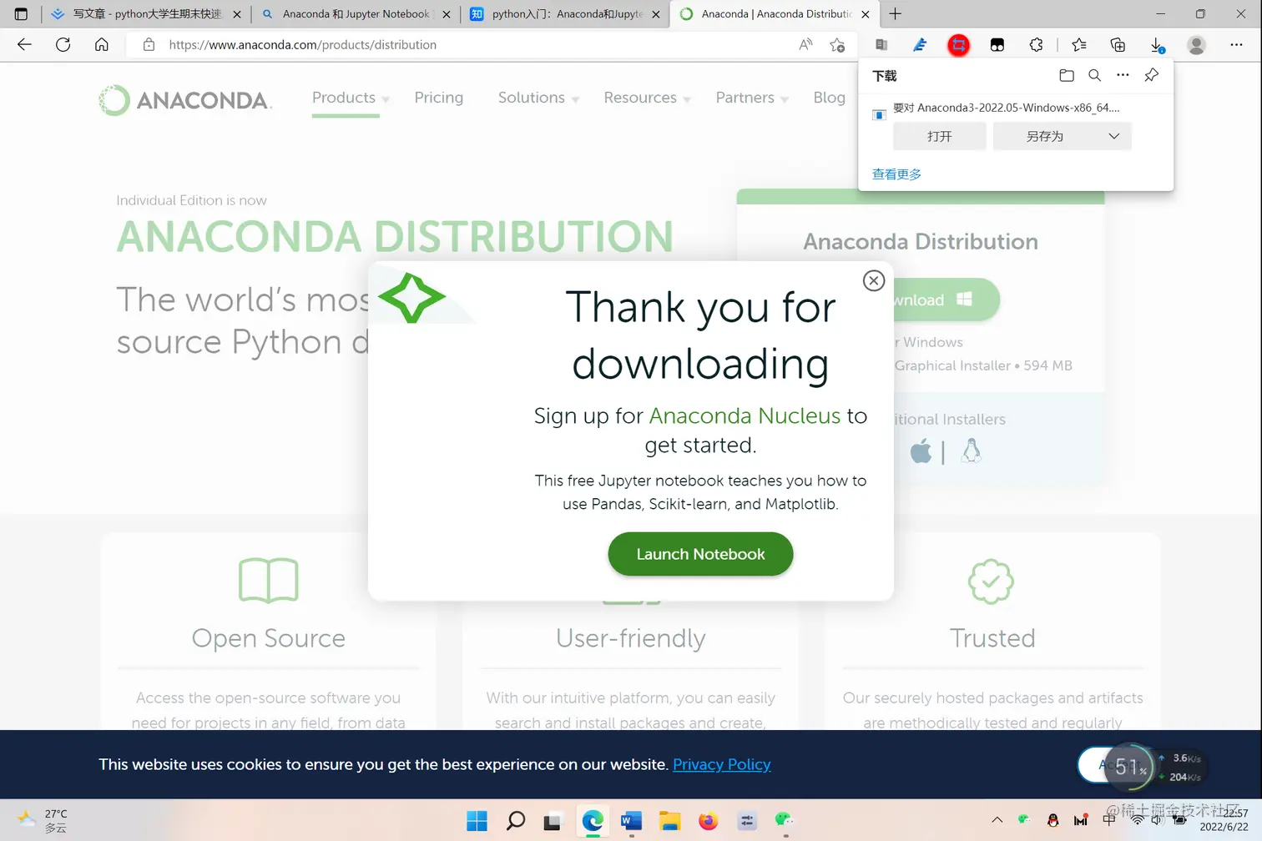The height and width of the screenshot is (841, 1262).
Task: Show hidden system tray icons chevron
Action: 997,820
